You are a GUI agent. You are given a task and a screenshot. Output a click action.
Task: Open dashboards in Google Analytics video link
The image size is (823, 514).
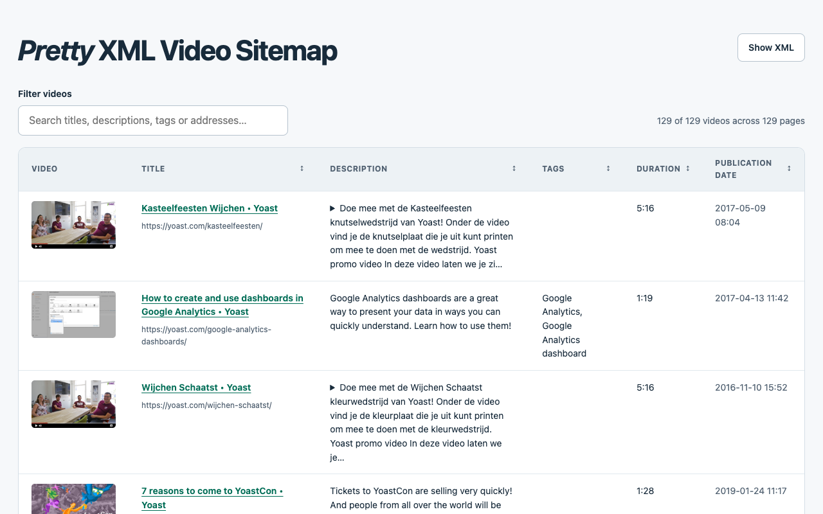click(222, 305)
